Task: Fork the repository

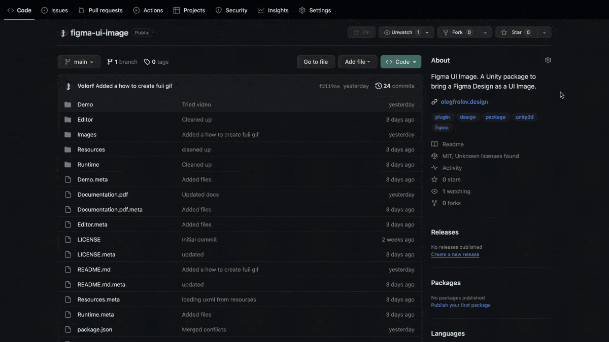Action: point(458,32)
